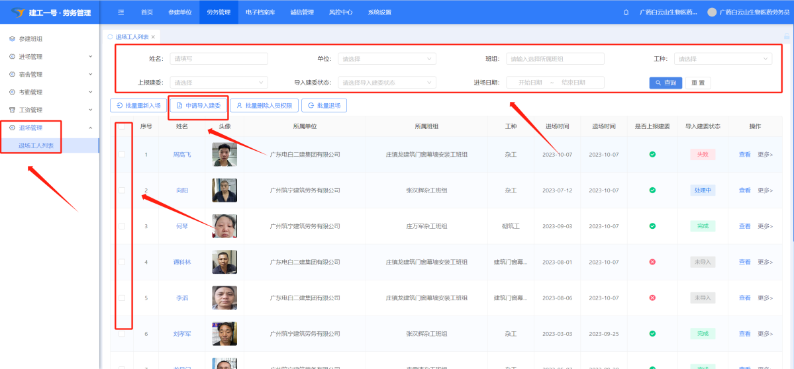794x369 pixels.
Task: Click the 工资管理 sidebar icon
Action: 12,110
